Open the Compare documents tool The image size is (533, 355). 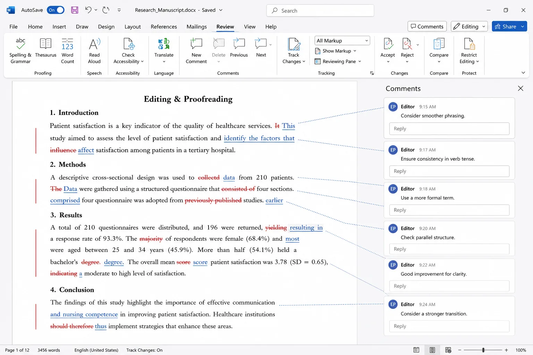pyautogui.click(x=439, y=51)
